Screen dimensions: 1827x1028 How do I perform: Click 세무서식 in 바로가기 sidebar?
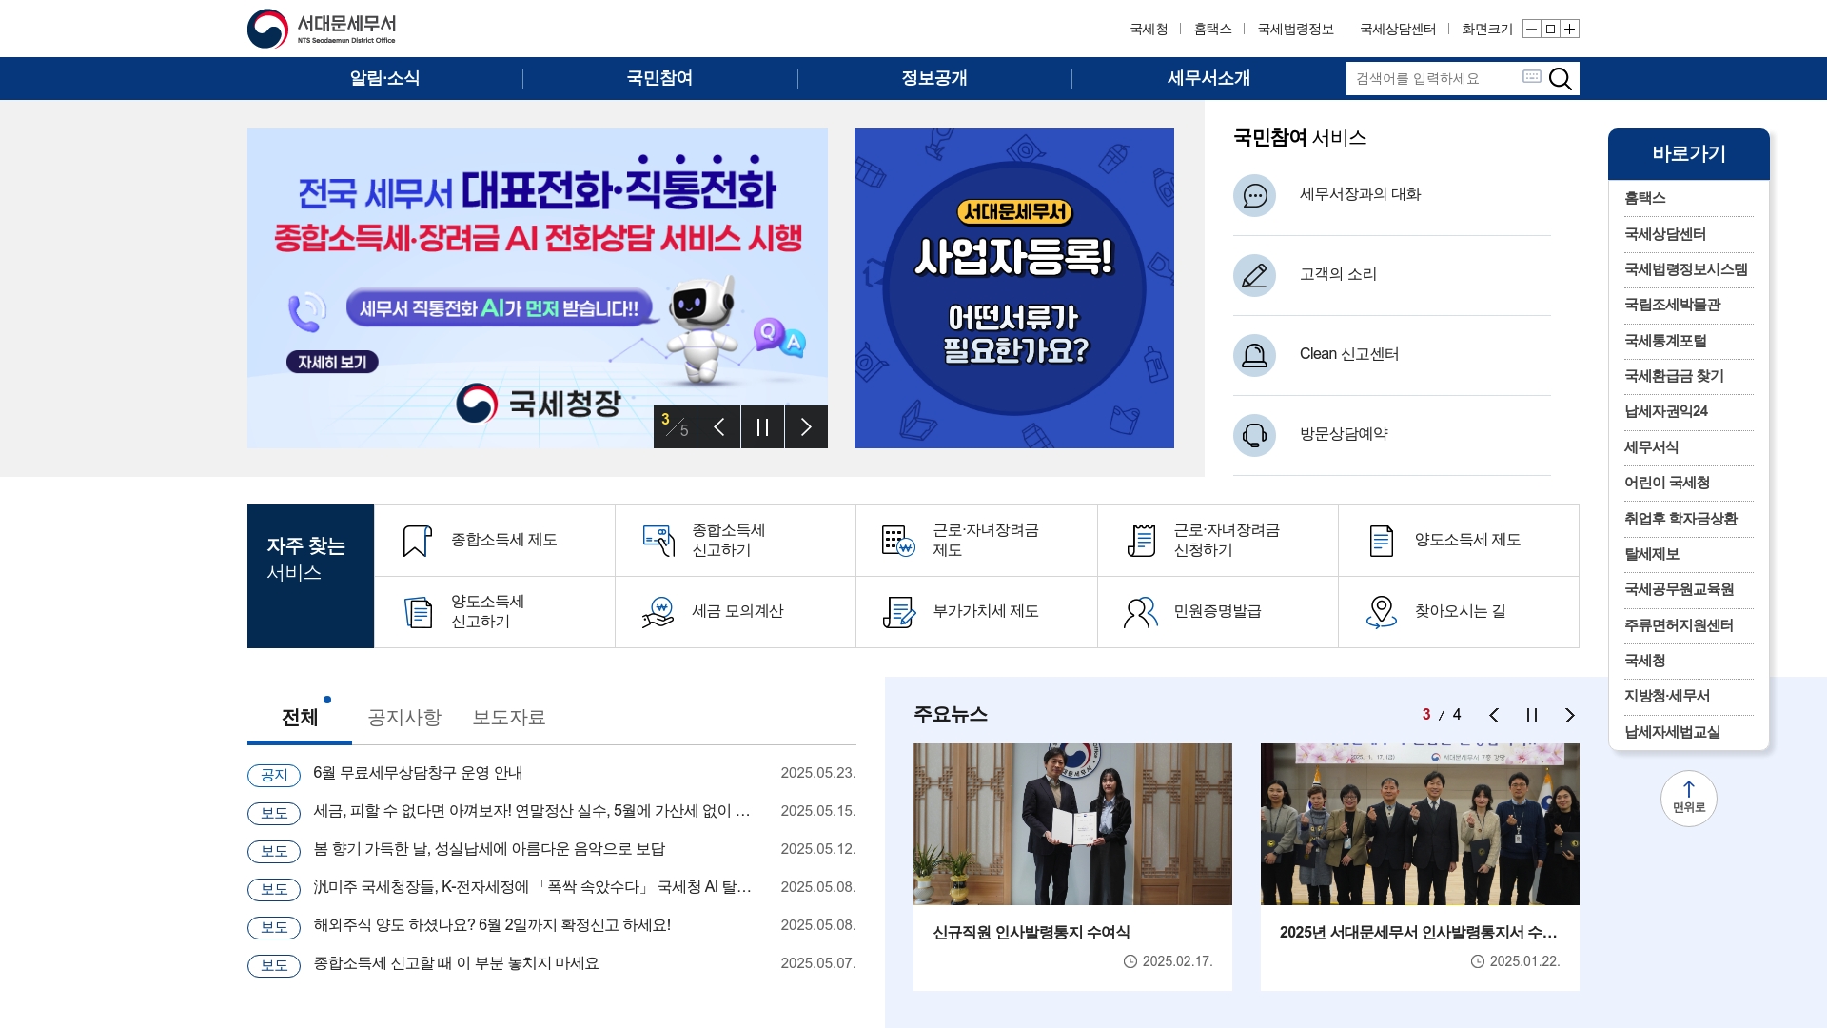click(x=1651, y=447)
